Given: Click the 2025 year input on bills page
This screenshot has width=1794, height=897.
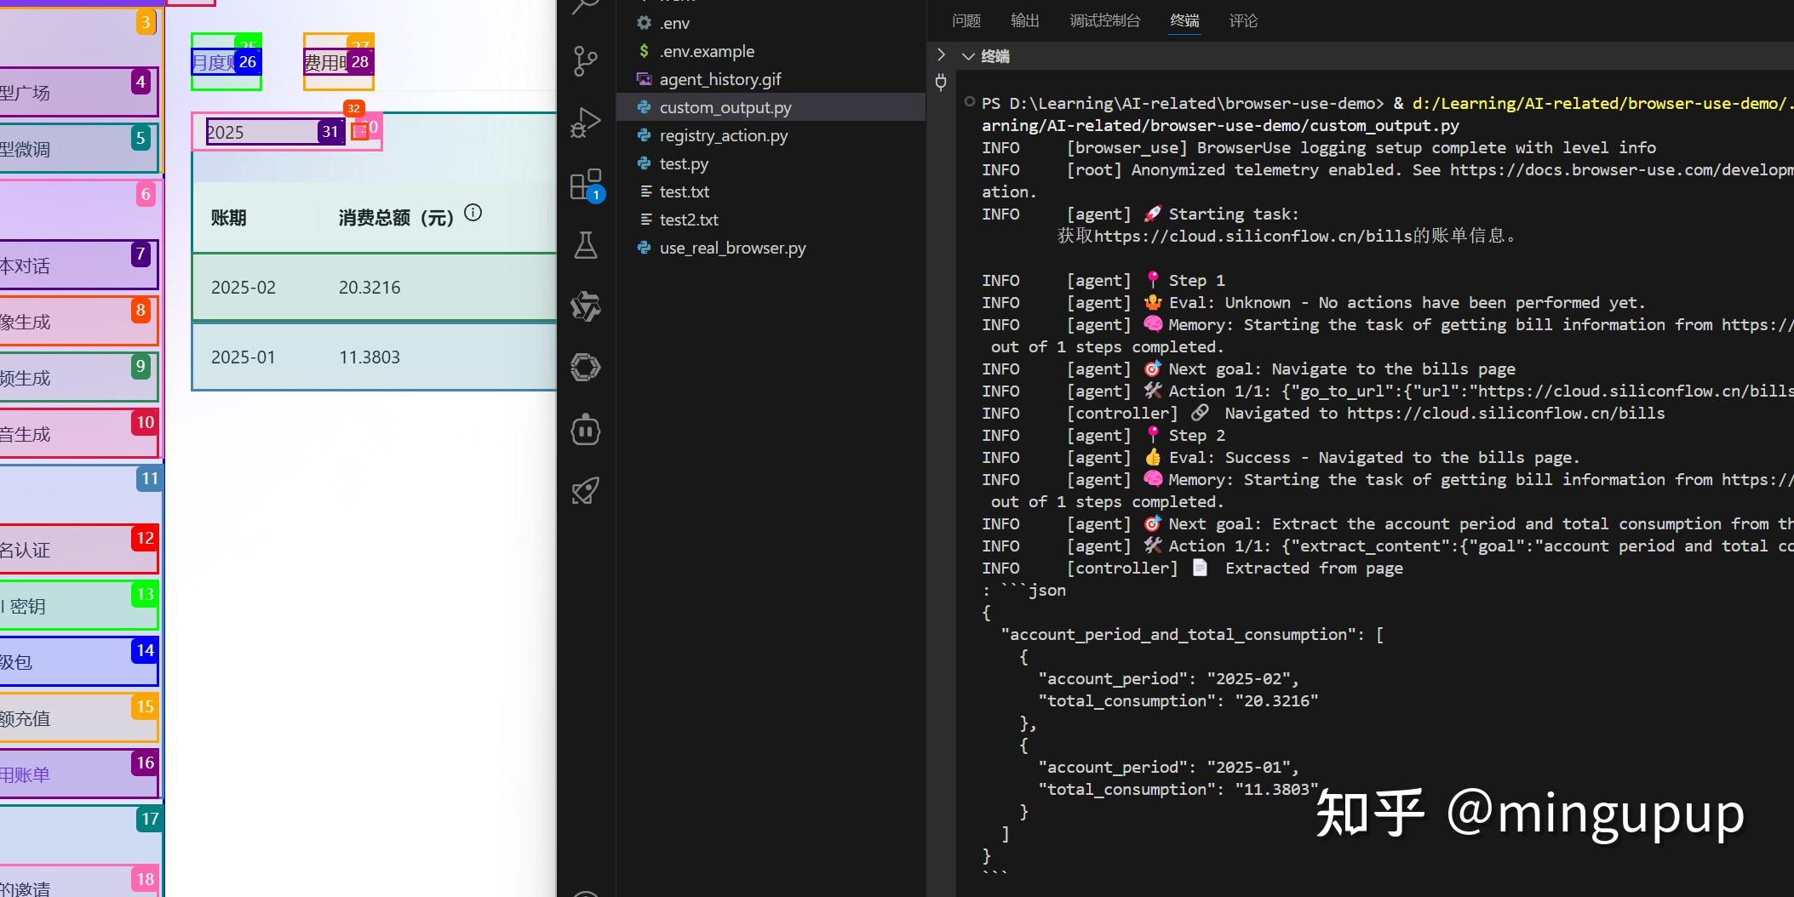Looking at the screenshot, I should point(275,132).
